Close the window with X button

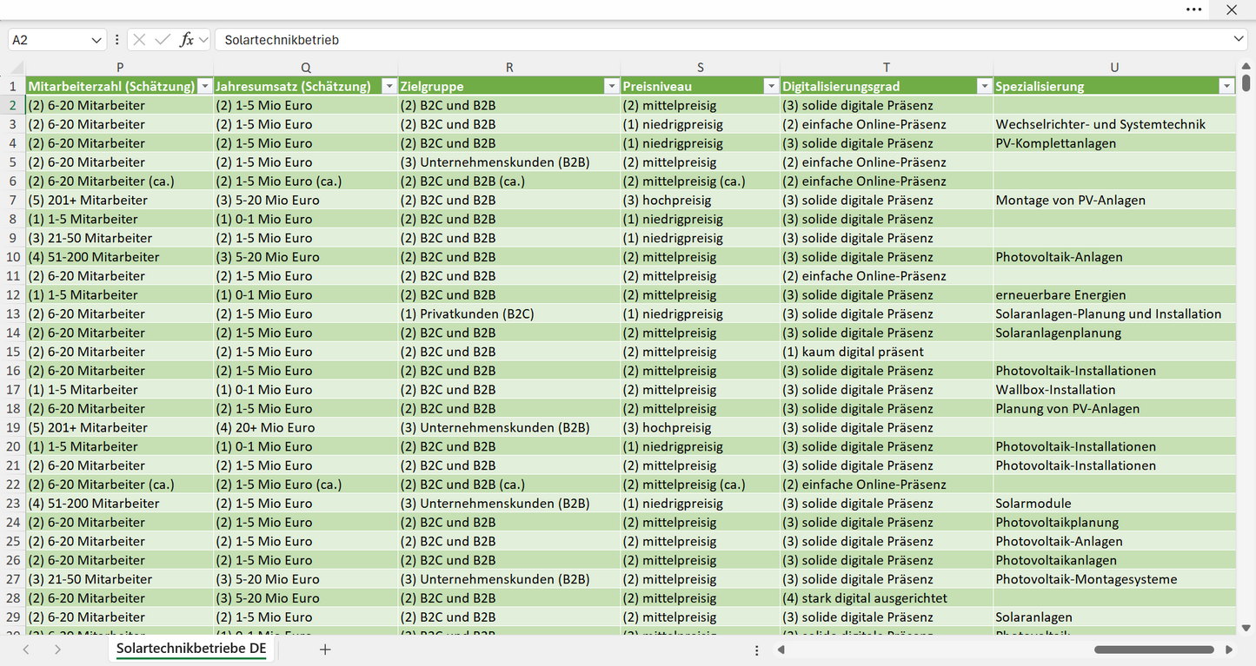click(1232, 10)
